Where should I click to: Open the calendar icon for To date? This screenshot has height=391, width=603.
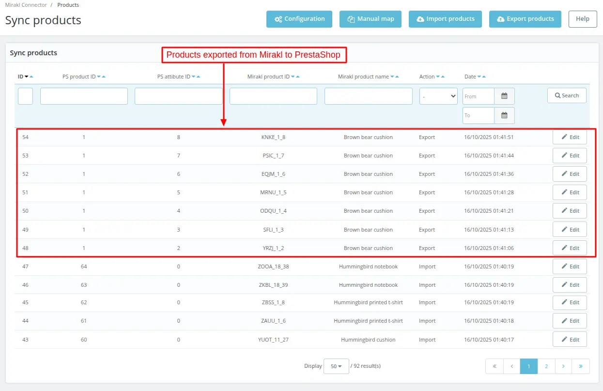[x=504, y=115]
